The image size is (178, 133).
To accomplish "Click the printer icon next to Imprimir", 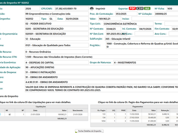I will tap(92, 8).
